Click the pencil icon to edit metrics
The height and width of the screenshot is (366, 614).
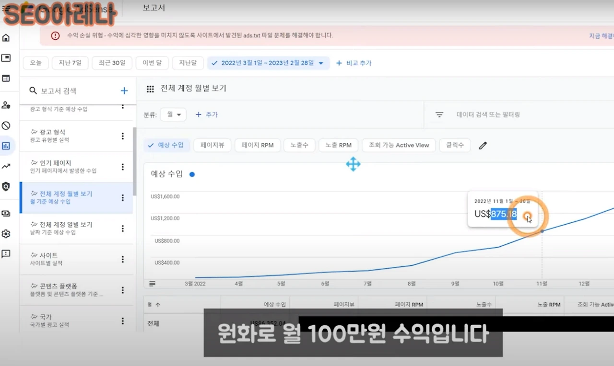point(483,145)
